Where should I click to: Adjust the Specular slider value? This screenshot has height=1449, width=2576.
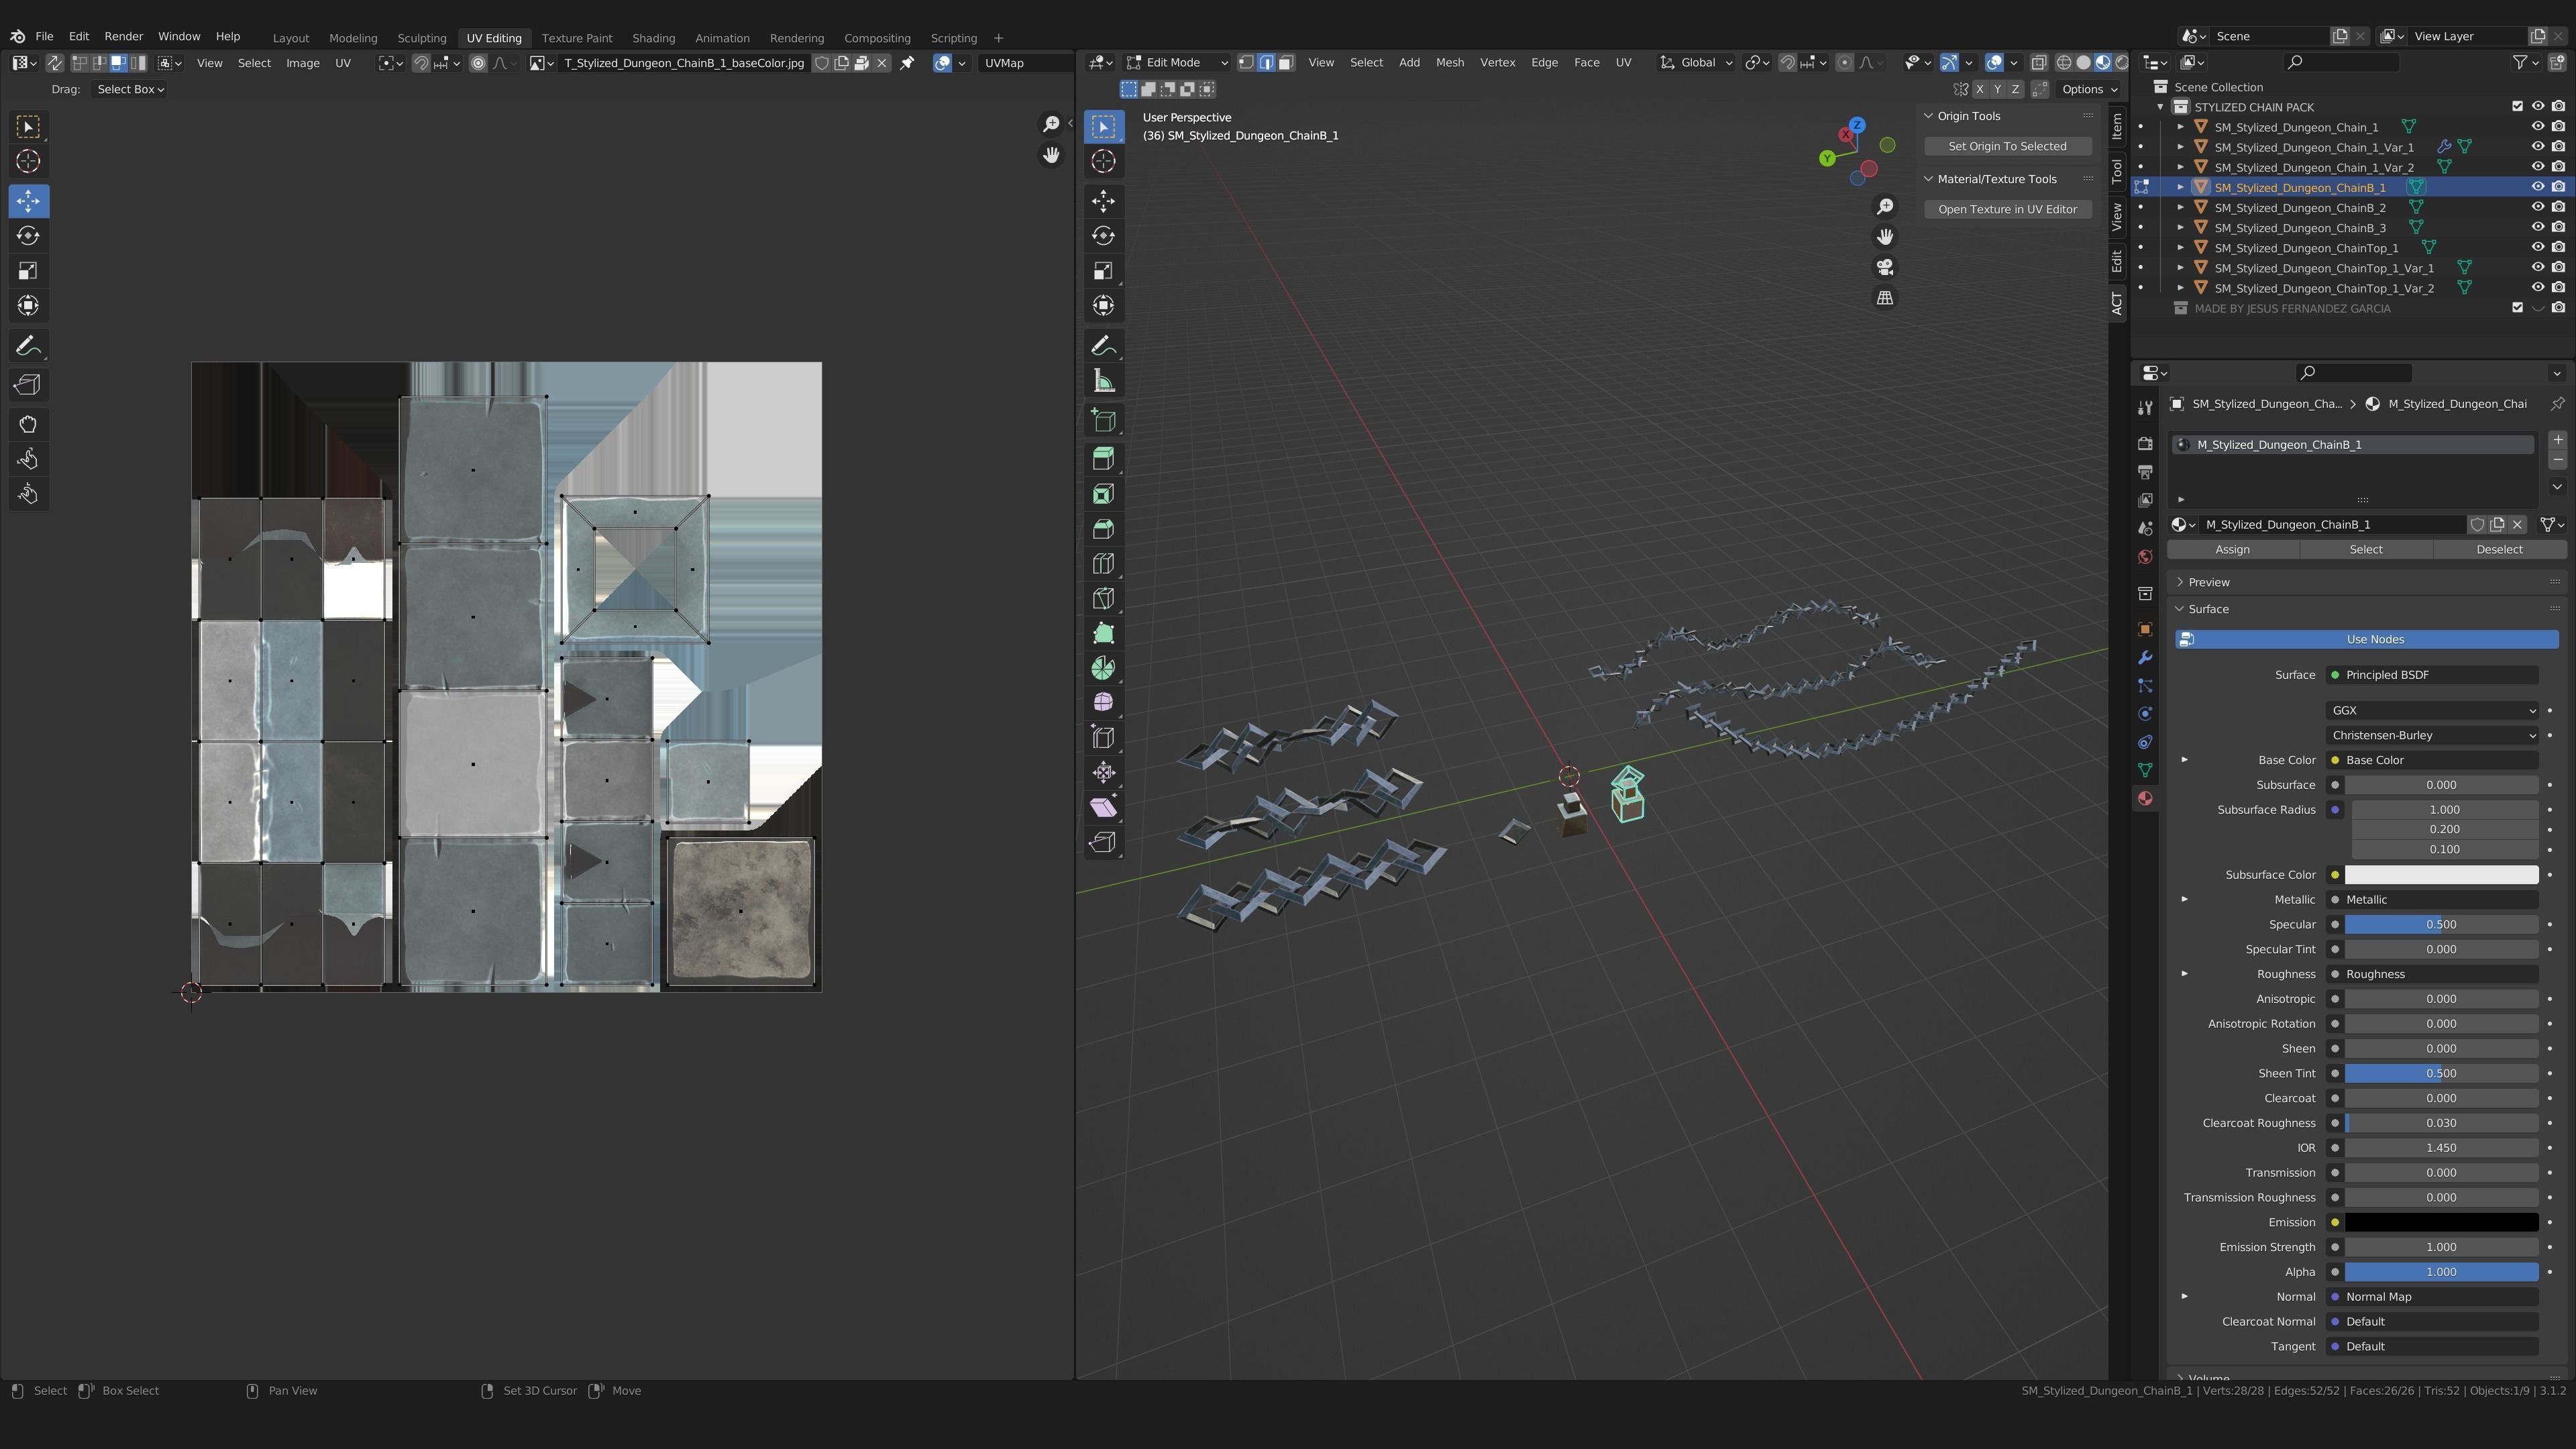[x=2440, y=924]
